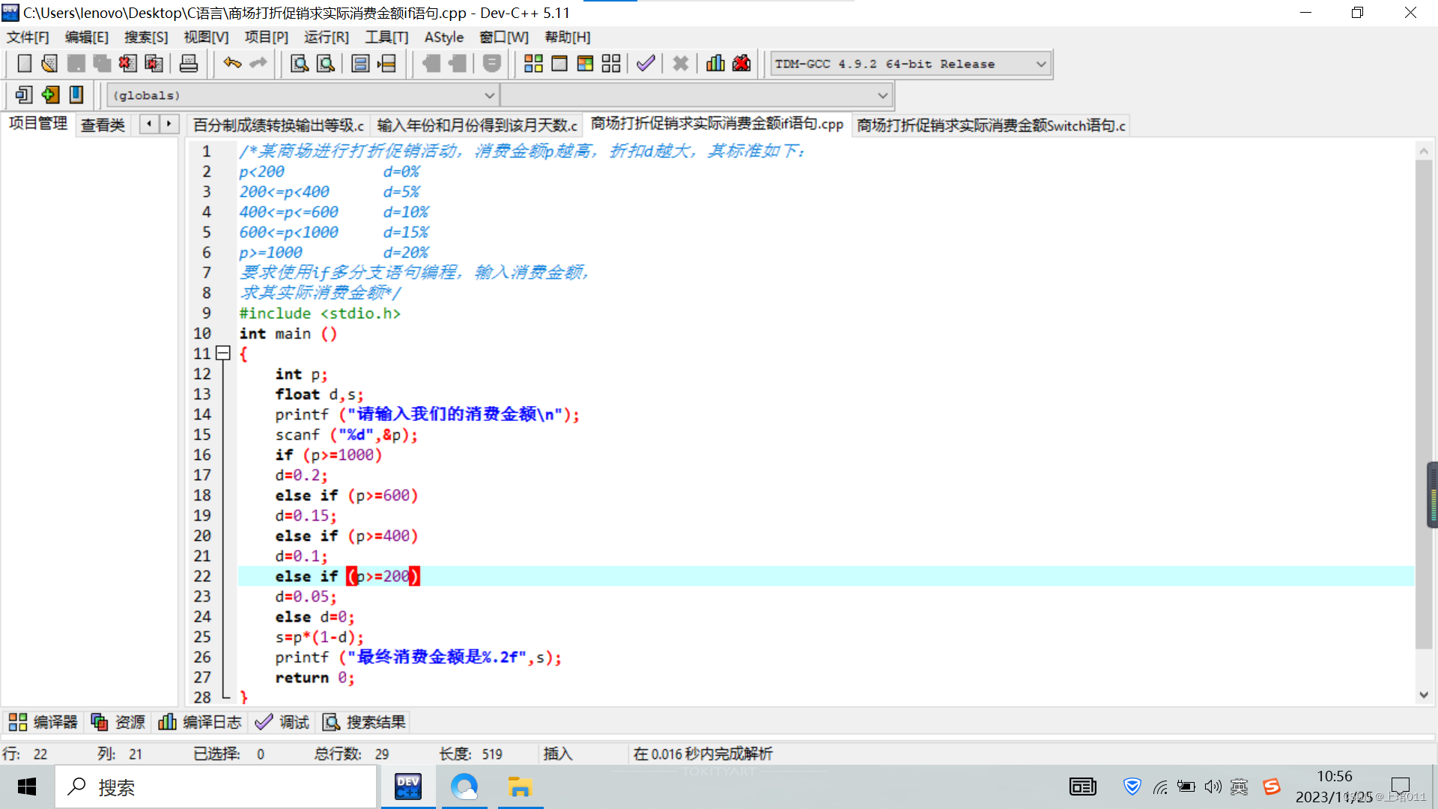Open the 运行[R] menu
The height and width of the screenshot is (809, 1438).
pos(326,37)
